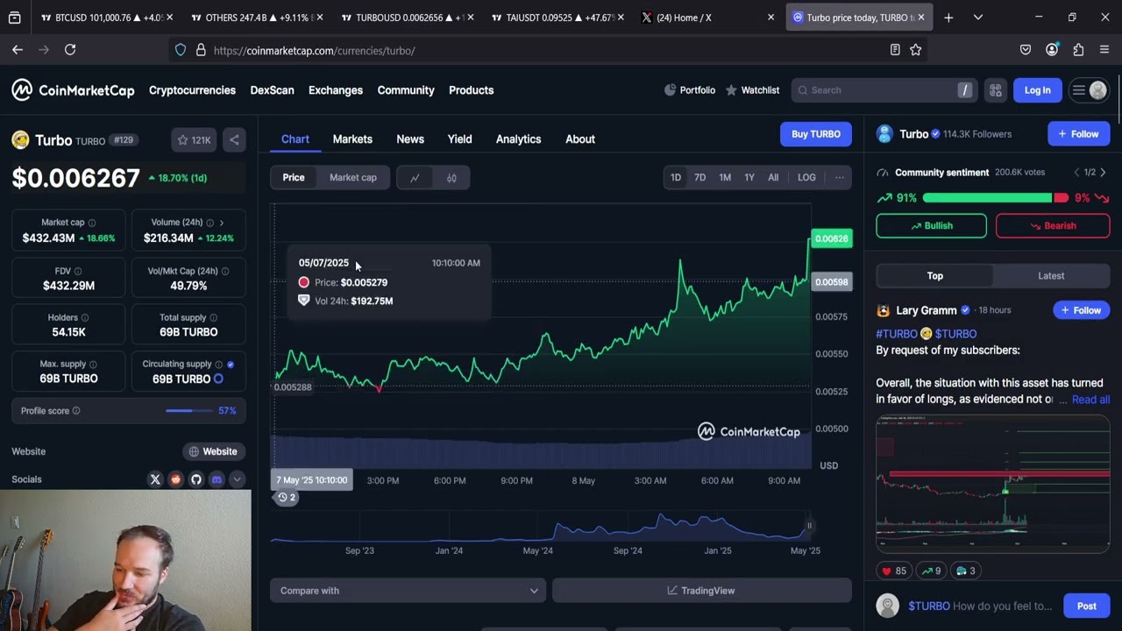Follow the Turbo community
1122x631 pixels.
1078,134
